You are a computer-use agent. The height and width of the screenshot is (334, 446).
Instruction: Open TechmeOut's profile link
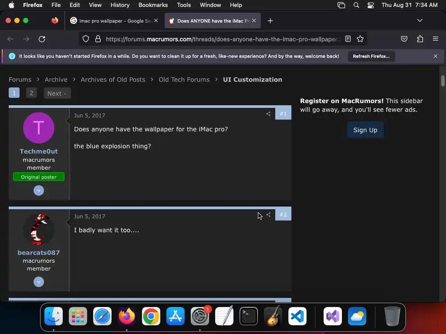(x=39, y=151)
